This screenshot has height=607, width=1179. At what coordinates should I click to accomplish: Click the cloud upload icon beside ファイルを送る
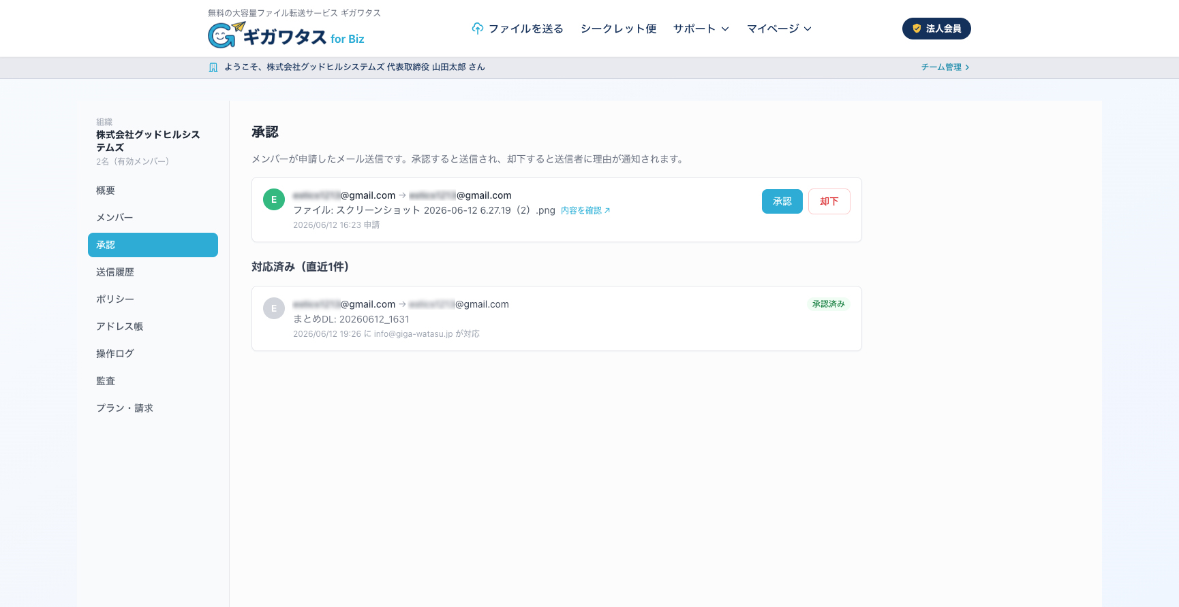coord(478,29)
